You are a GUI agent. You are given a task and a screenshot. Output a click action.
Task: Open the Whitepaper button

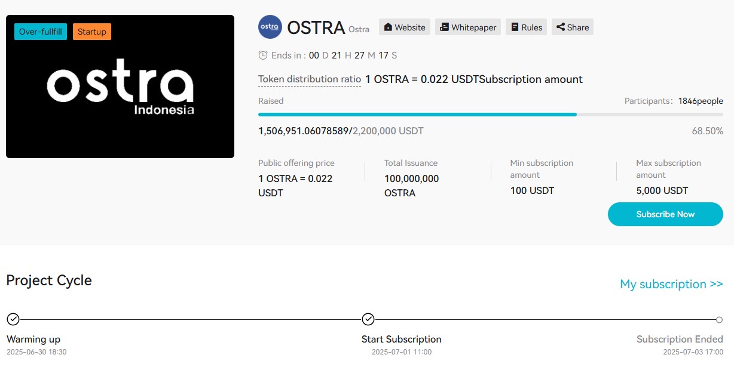click(x=468, y=27)
